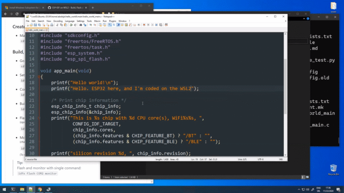
Task: Play back the recorded macro
Action: [152, 25]
